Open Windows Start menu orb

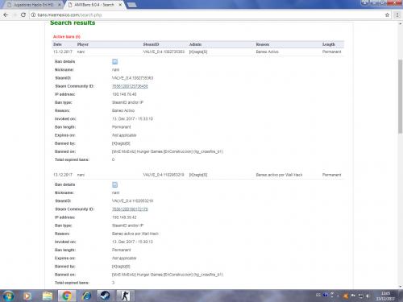coord(8,296)
